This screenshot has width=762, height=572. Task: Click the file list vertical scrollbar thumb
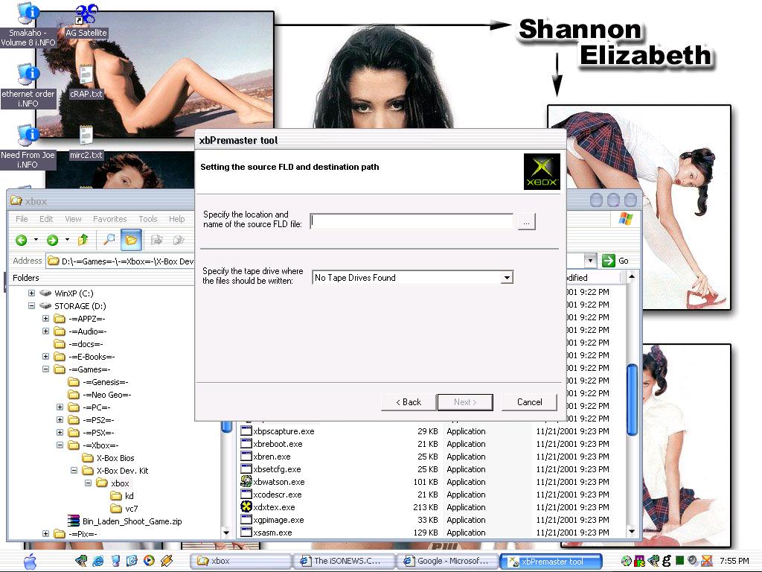coord(632,400)
